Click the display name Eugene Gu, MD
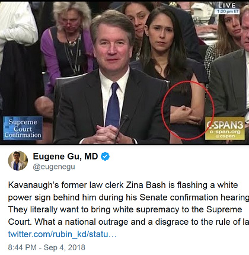The height and width of the screenshot is (255, 249). pyautogui.click(x=65, y=157)
